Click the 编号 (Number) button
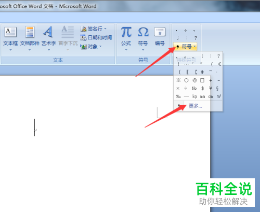This screenshot has width=260, height=212. point(160,37)
